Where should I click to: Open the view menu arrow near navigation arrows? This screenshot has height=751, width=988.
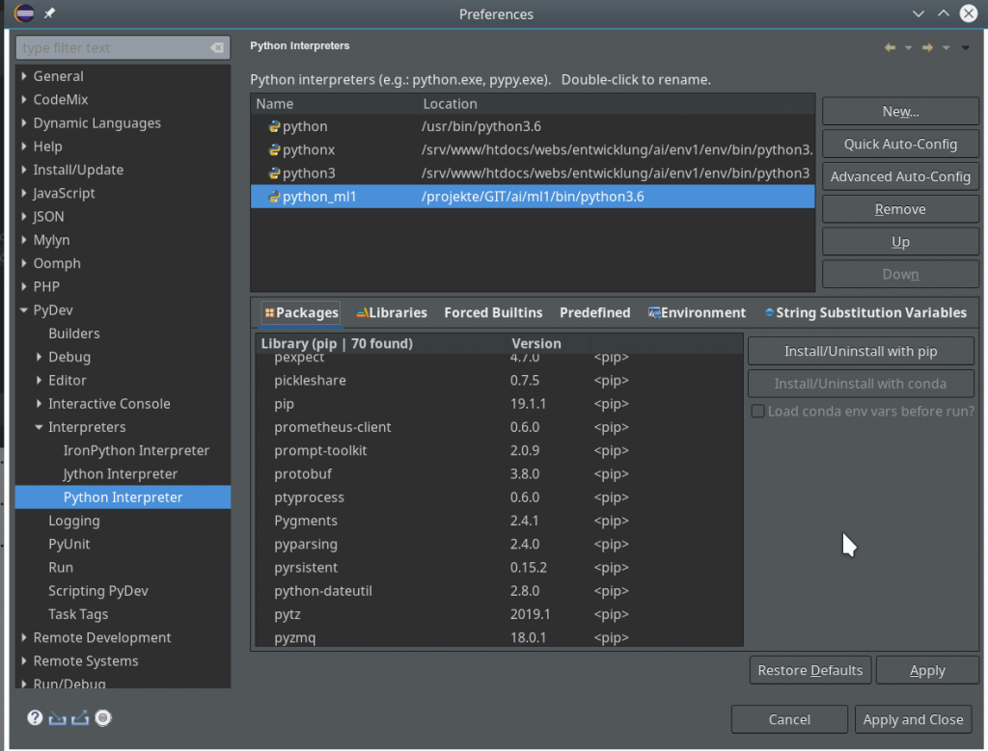point(965,46)
